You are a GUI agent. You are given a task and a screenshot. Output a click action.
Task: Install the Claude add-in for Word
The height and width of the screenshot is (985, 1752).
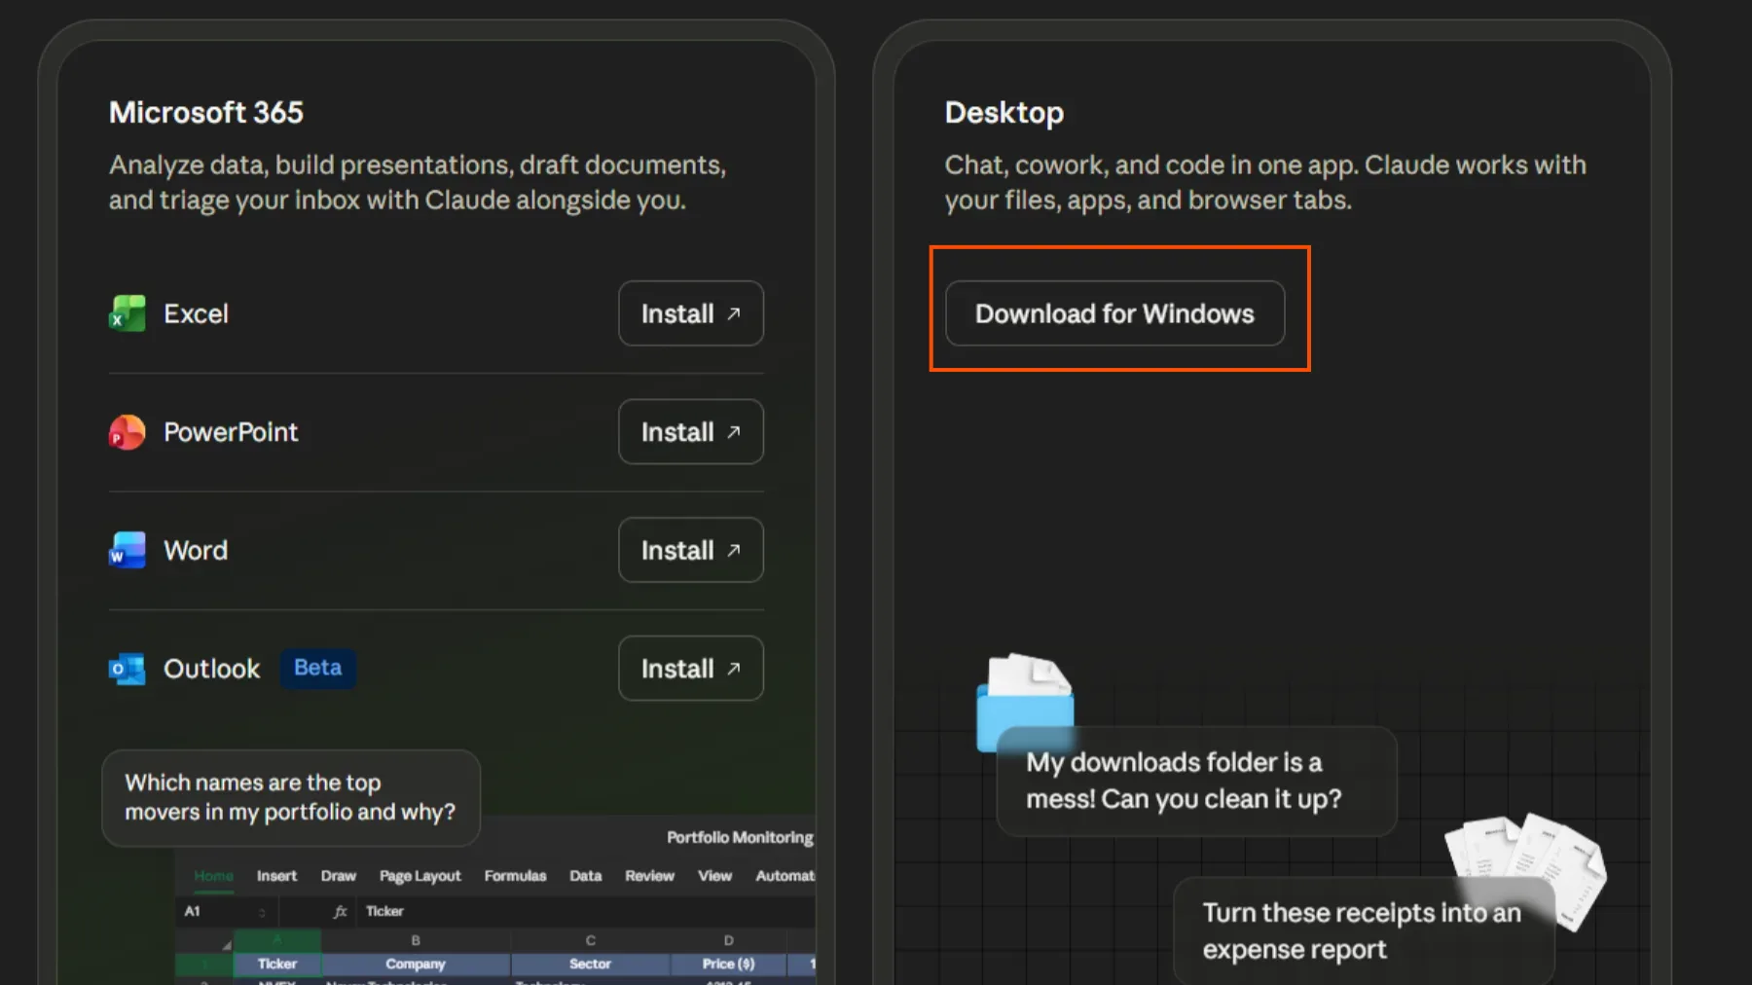[691, 550]
